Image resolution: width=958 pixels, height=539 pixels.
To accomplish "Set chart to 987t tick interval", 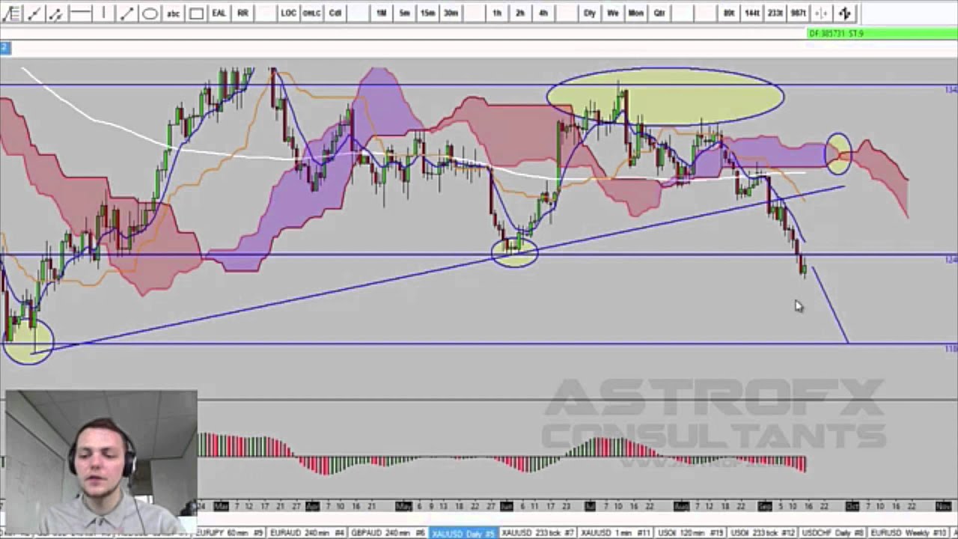I will (x=799, y=13).
